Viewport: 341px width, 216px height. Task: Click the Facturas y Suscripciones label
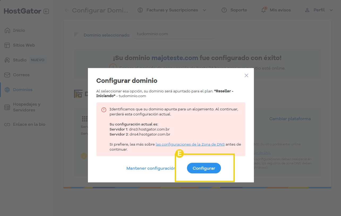pyautogui.click(x=172, y=10)
